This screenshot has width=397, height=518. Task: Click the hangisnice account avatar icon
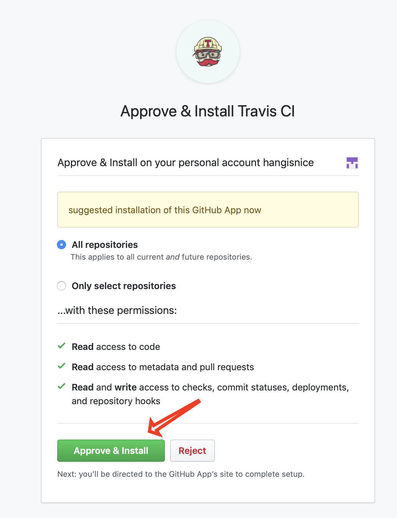pos(352,163)
